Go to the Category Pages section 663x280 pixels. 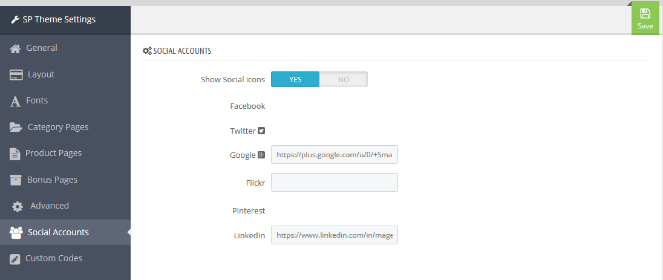[x=65, y=128]
